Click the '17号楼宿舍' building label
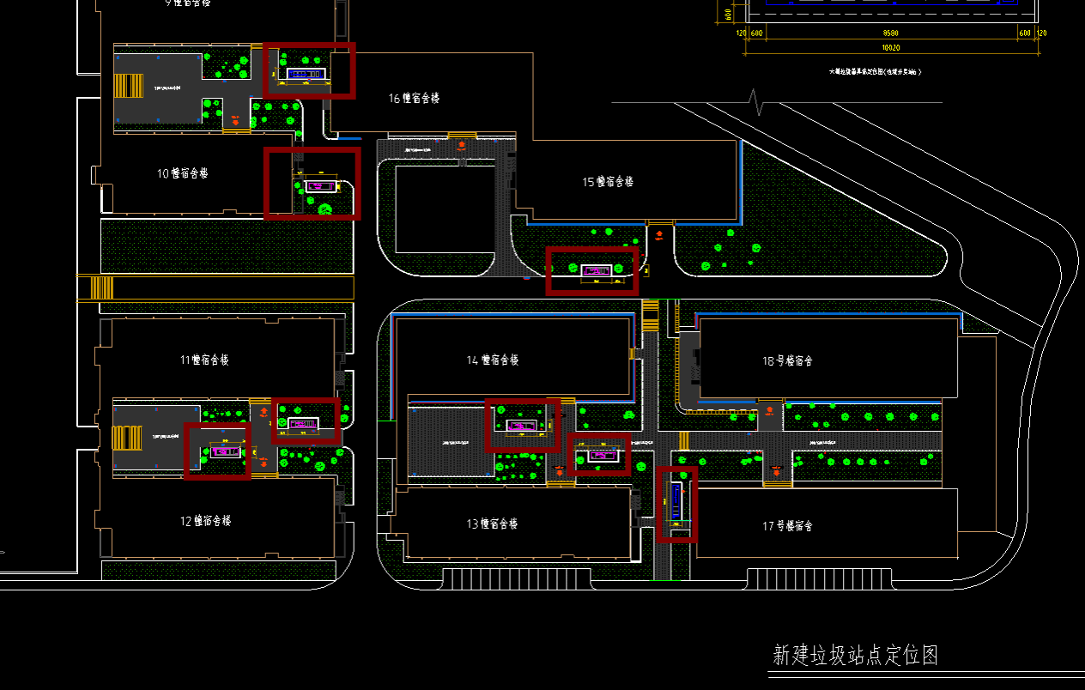The height and width of the screenshot is (690, 1085). click(x=787, y=525)
